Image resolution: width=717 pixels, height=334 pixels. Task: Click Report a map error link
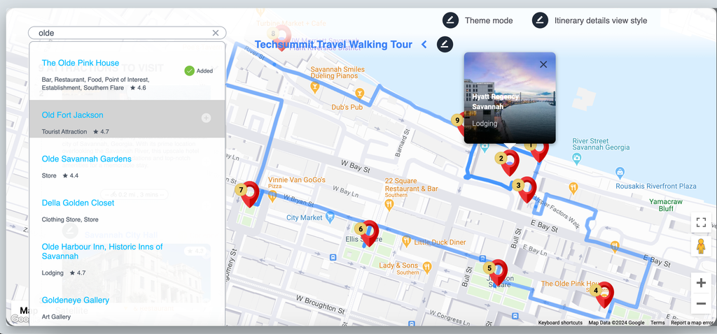point(692,323)
